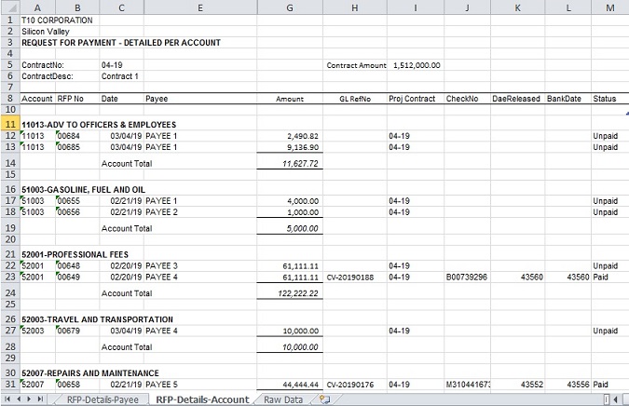629x406 pixels.
Task: Select row 11 header
Action: (8, 124)
